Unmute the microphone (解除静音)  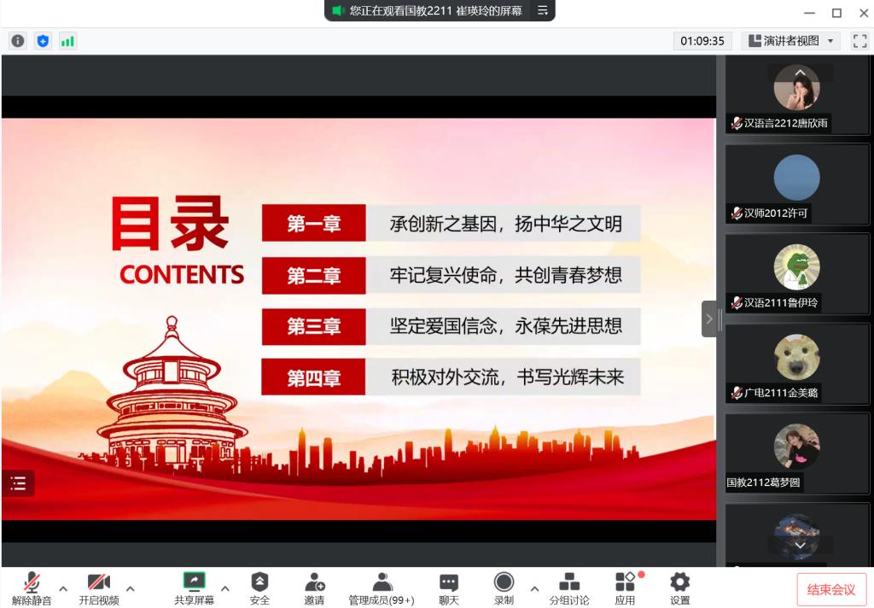coord(32,588)
